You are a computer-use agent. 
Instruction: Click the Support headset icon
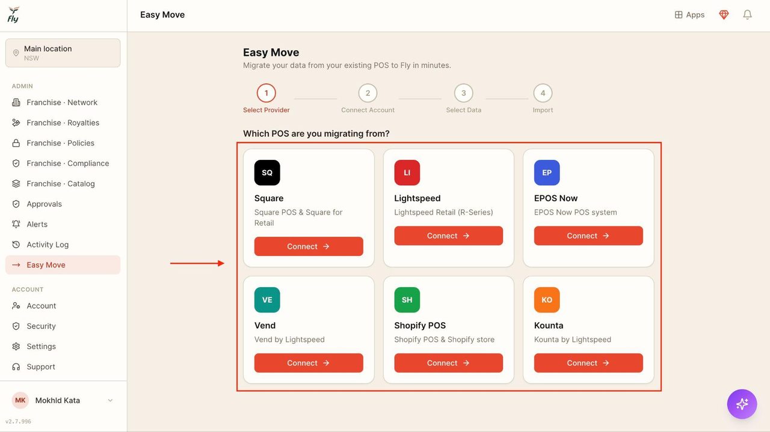tap(16, 367)
